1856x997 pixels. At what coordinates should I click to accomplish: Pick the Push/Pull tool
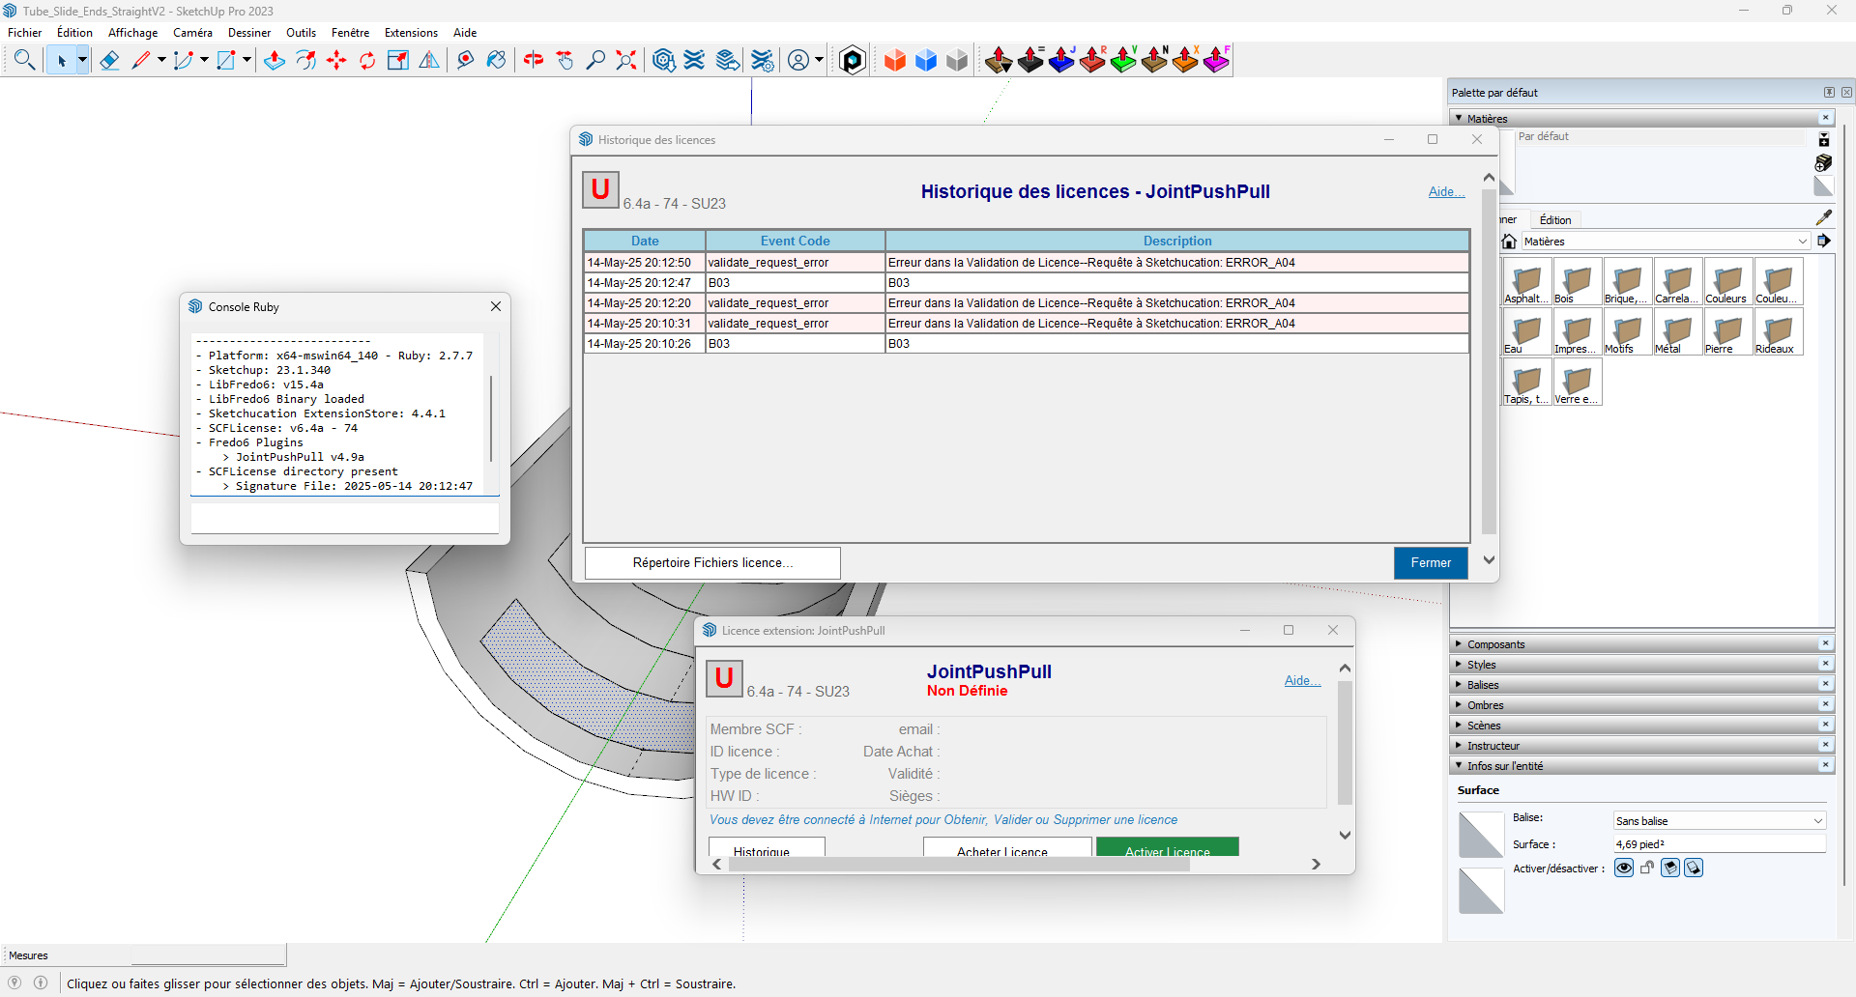275,61
